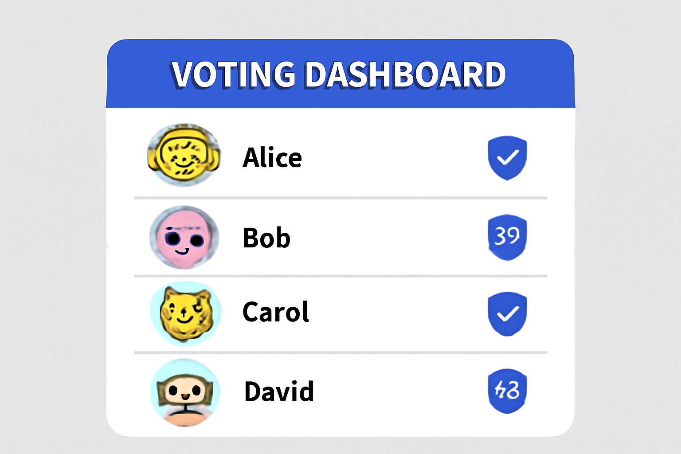Click David's numbered shield badge
Image resolution: width=681 pixels, height=454 pixels.
(x=507, y=391)
